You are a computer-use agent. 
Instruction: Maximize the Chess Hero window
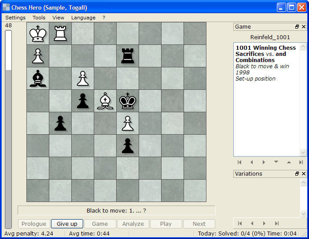291,7
